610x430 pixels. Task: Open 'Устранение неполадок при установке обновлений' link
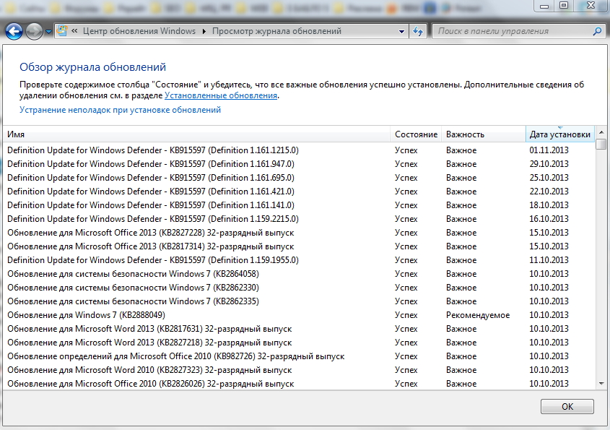pyautogui.click(x=120, y=110)
